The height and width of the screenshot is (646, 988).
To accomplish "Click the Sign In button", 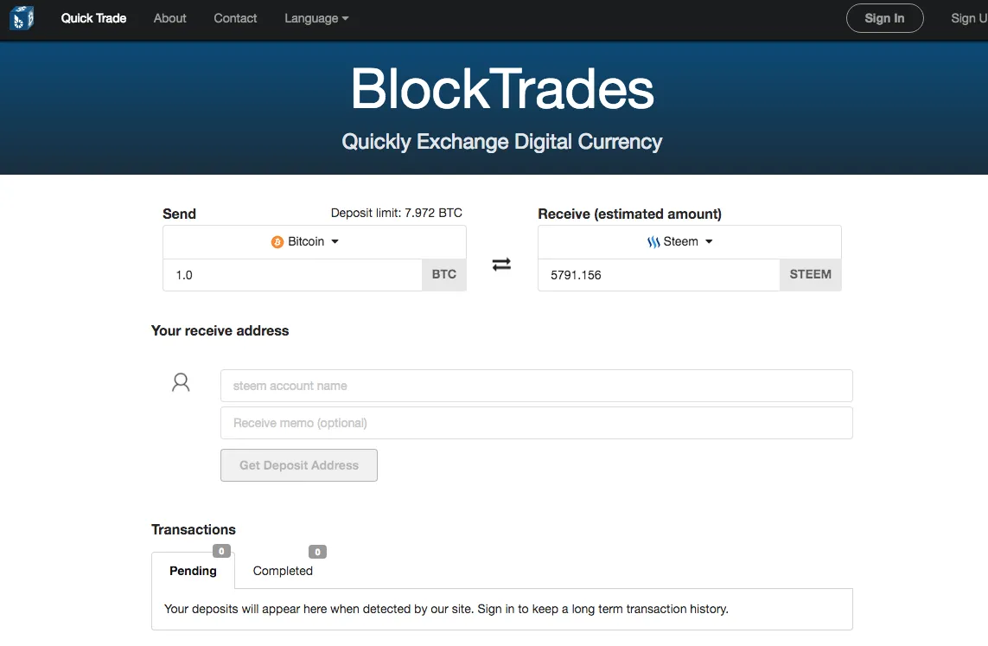I will coord(884,18).
